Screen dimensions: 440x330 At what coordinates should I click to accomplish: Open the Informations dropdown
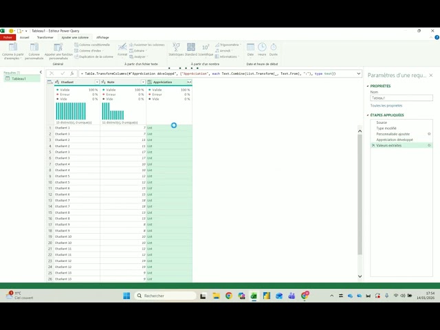pyautogui.click(x=227, y=56)
